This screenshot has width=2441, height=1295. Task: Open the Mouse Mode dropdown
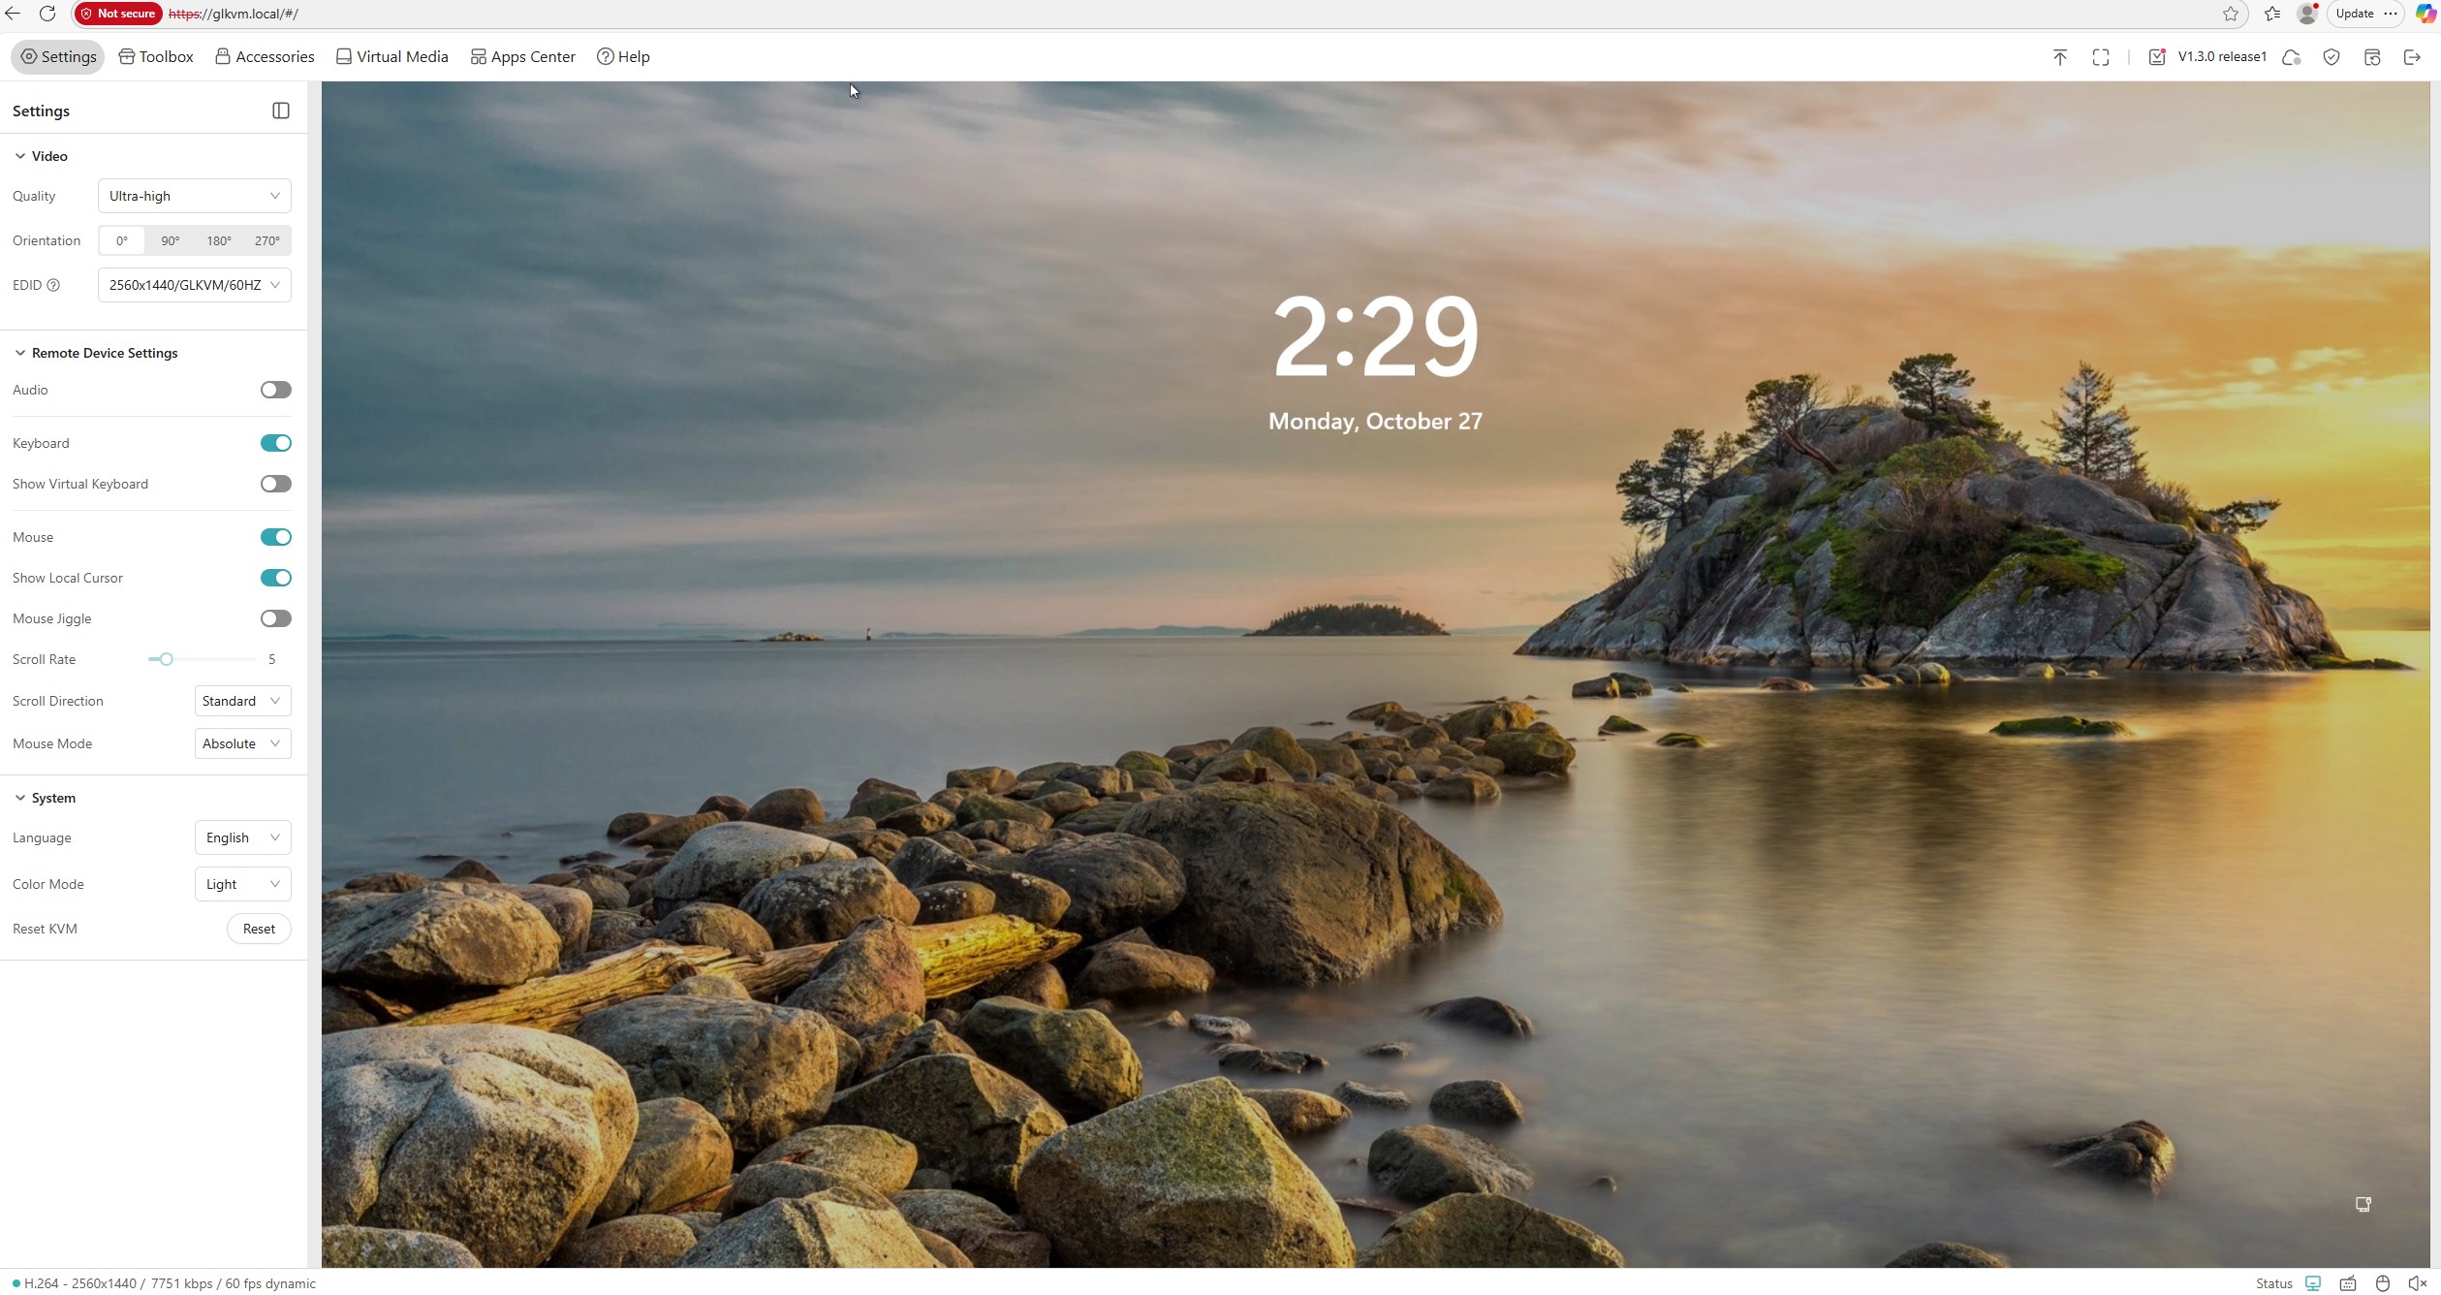(242, 743)
